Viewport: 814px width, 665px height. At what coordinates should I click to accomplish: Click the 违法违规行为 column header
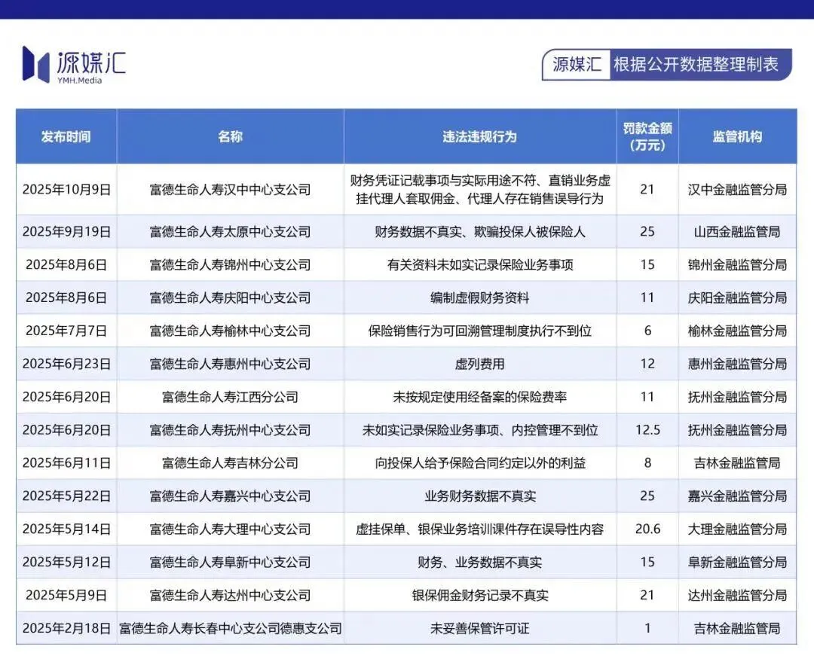[x=480, y=136]
